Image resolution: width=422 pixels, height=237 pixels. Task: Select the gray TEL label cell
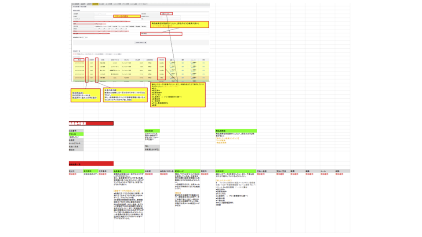point(151,146)
